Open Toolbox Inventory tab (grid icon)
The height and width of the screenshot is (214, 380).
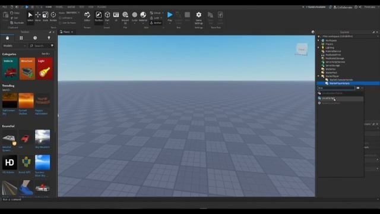click(x=21, y=38)
